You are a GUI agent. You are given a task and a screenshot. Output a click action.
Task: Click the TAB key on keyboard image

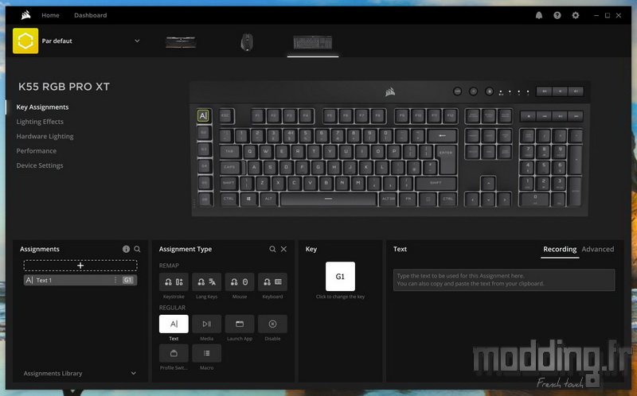pyautogui.click(x=229, y=151)
